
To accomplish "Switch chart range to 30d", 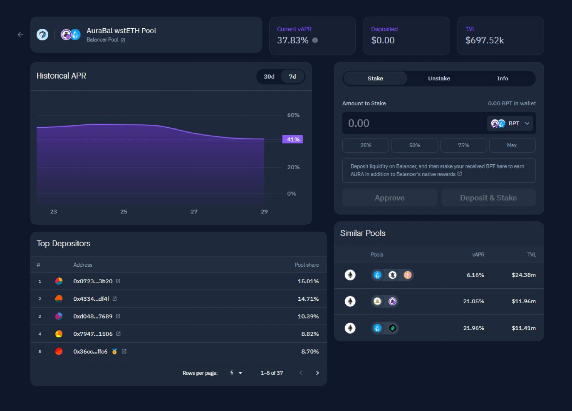I will [269, 77].
